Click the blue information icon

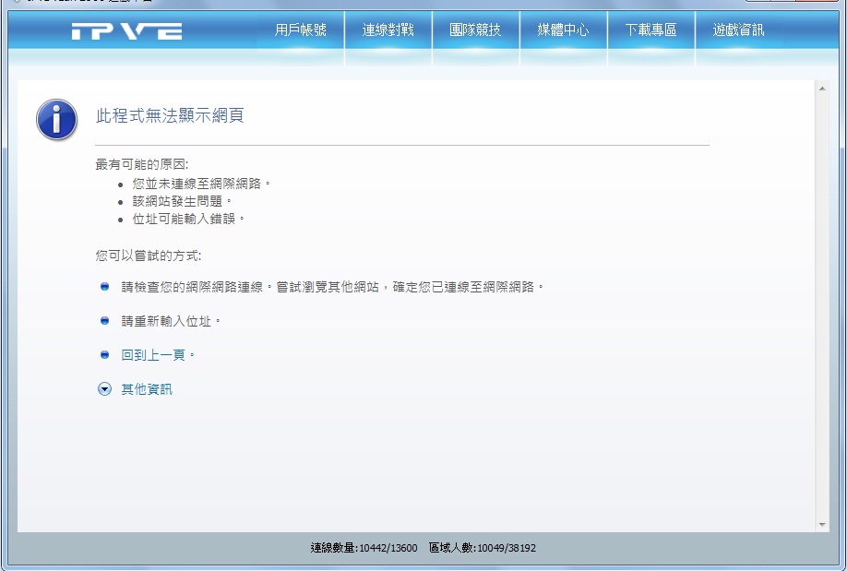[x=56, y=120]
